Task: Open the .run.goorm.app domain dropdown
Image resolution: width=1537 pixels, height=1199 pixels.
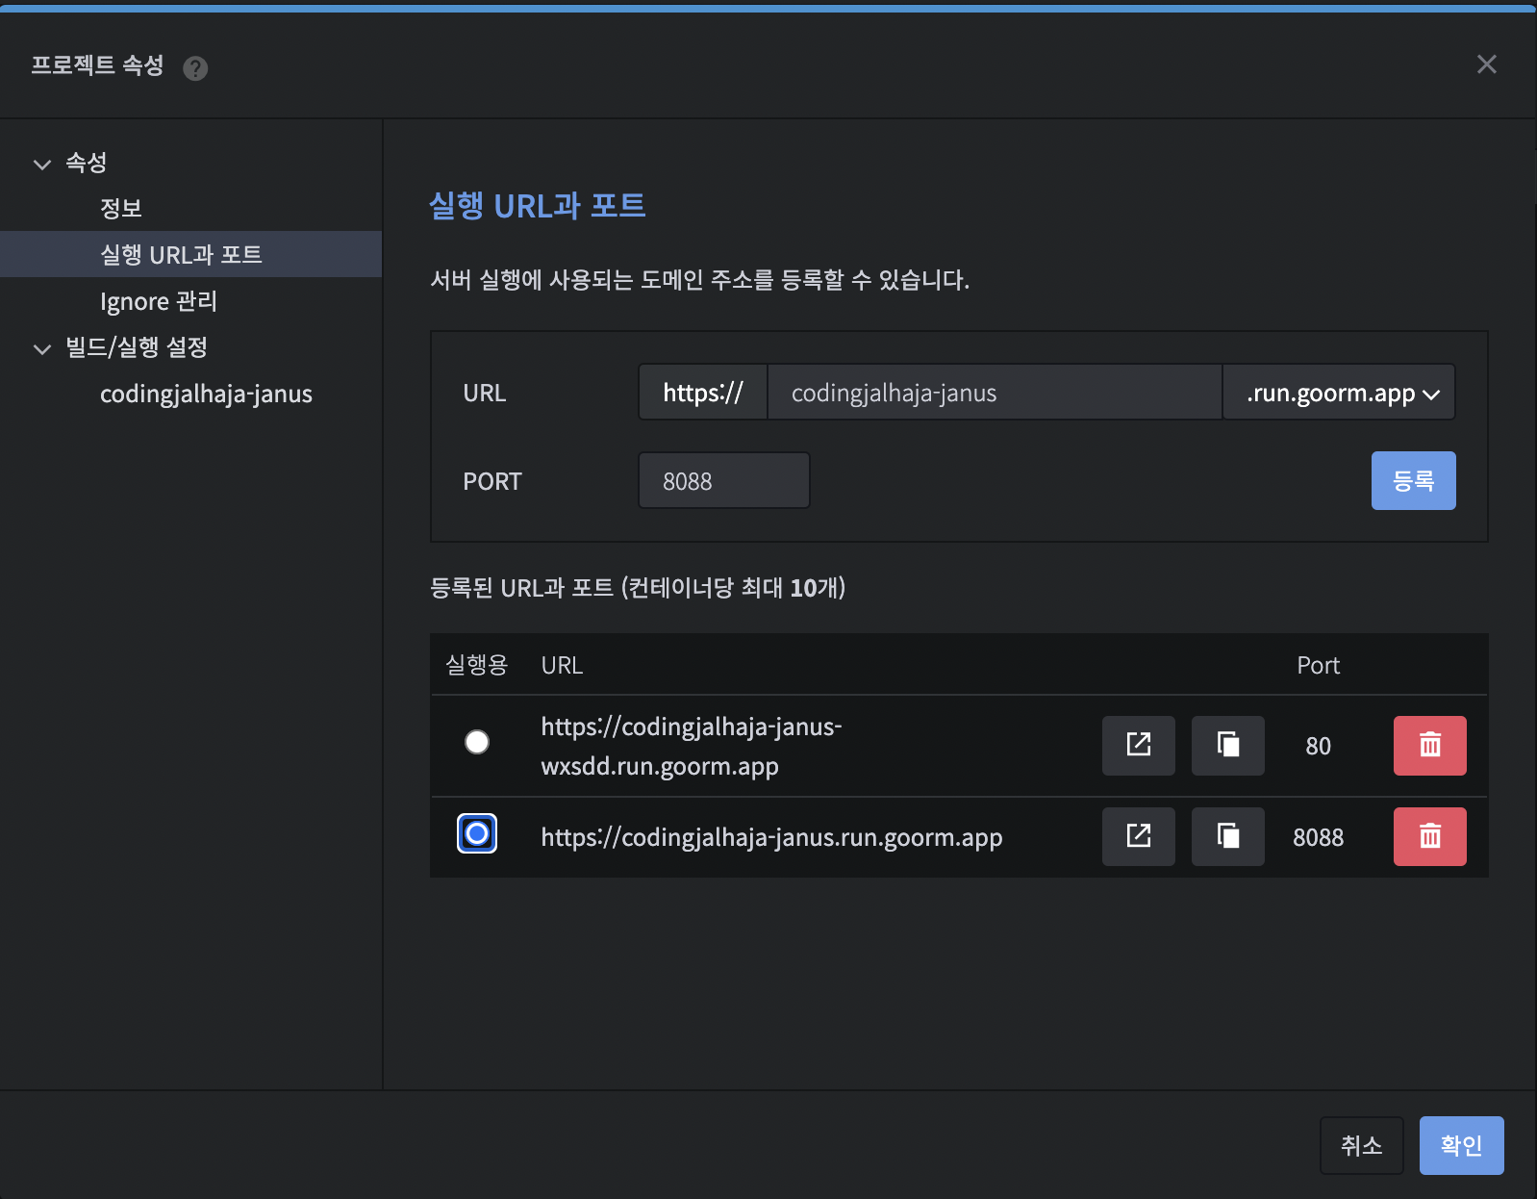Action: [x=1339, y=393]
